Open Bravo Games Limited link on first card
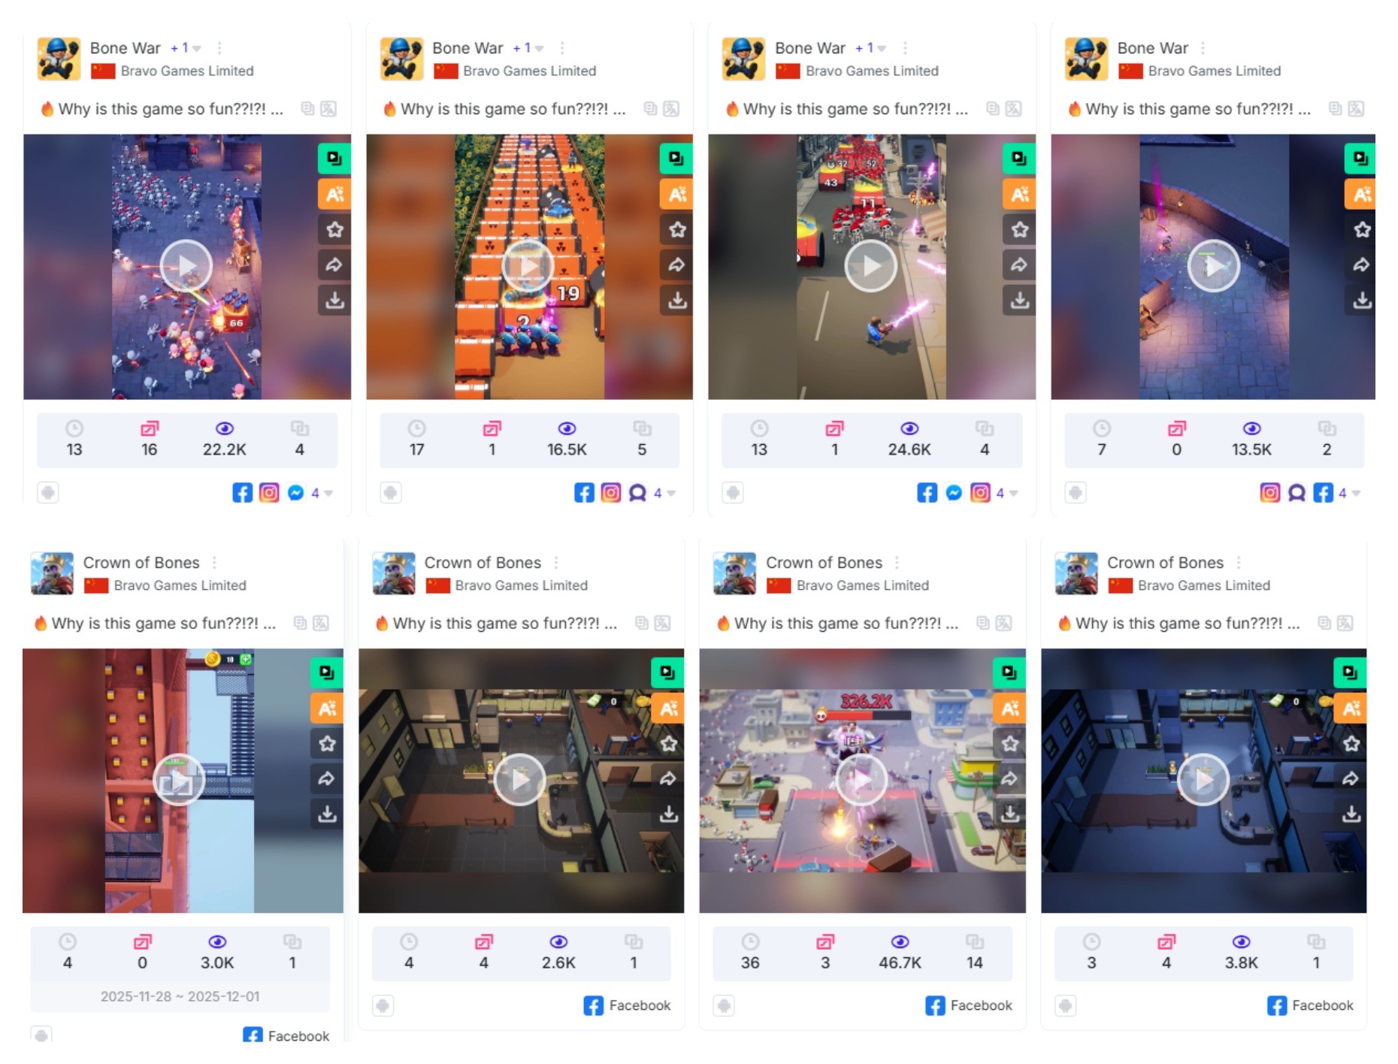 [187, 71]
